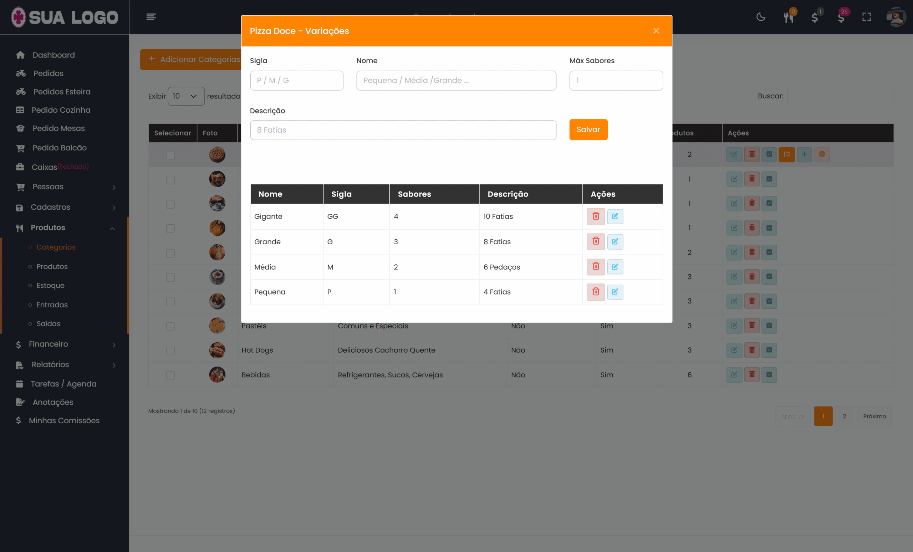
Task: Open Estoque in the sidebar submenu
Action: 50,286
